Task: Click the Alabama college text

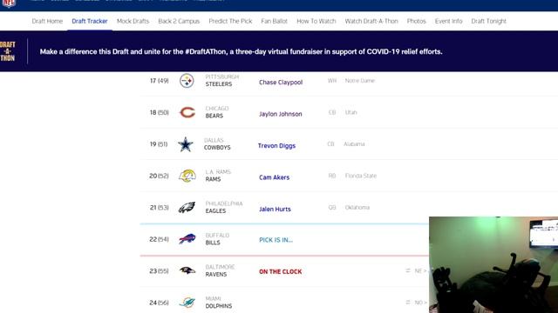Action: tap(354, 144)
